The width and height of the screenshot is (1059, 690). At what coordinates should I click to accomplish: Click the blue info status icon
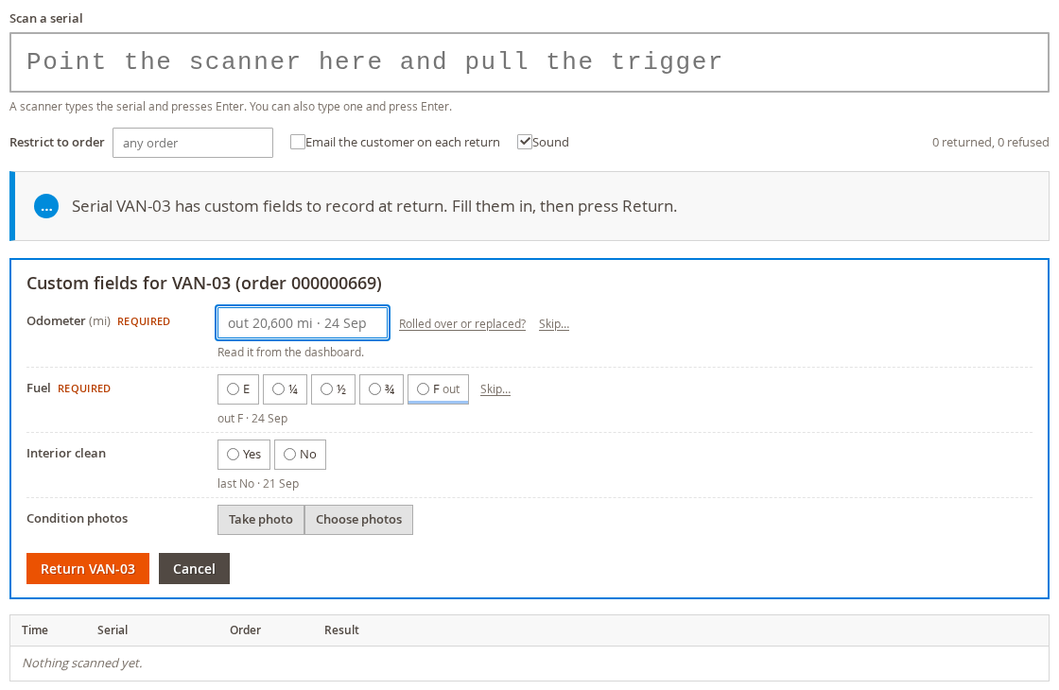(46, 207)
